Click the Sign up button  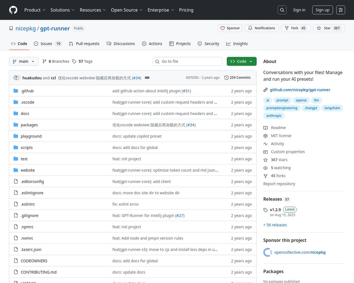[x=322, y=10]
